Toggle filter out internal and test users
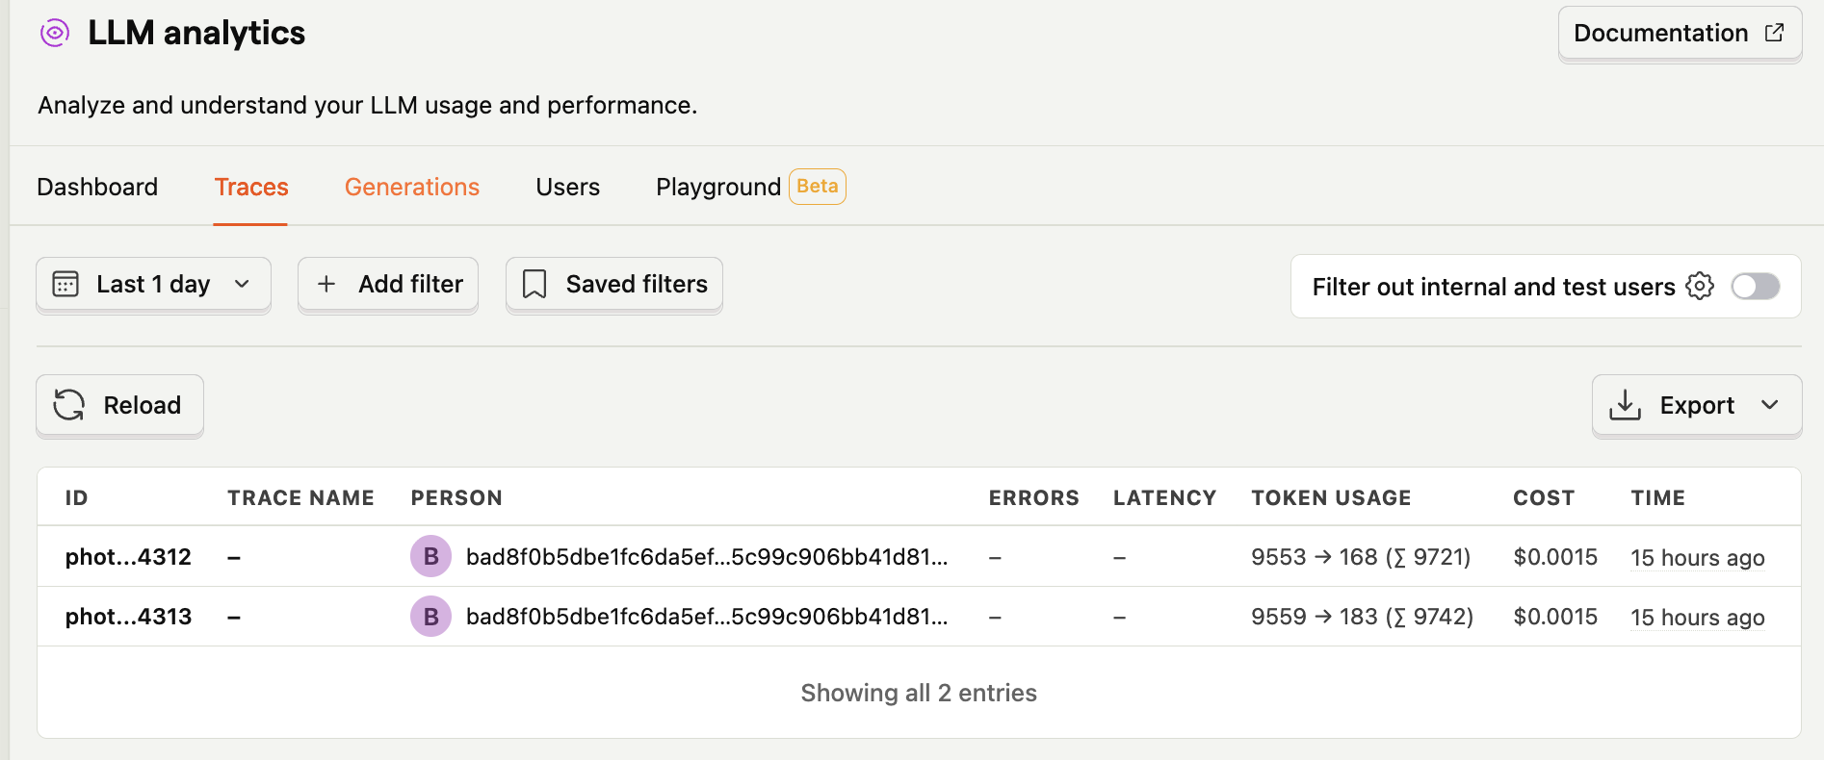 (1755, 287)
